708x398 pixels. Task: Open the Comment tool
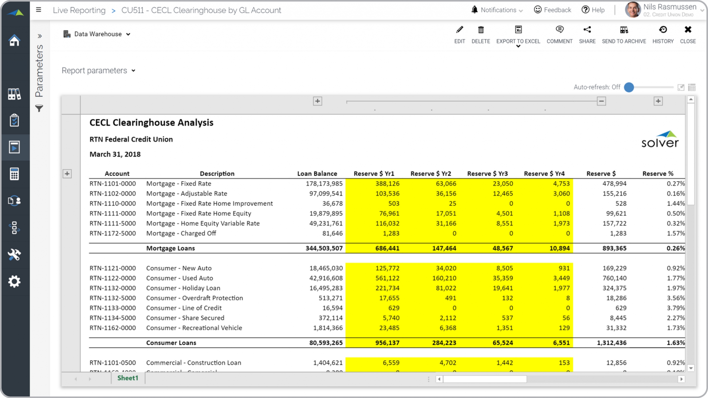click(x=559, y=30)
